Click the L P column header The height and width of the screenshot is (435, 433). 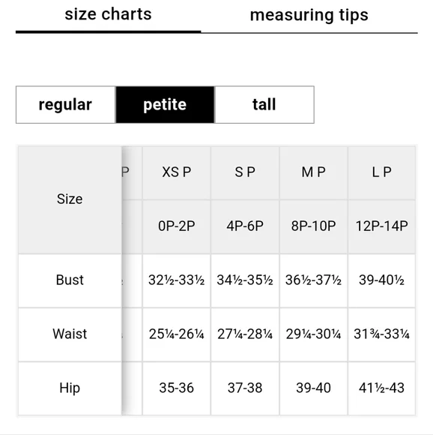[381, 172]
